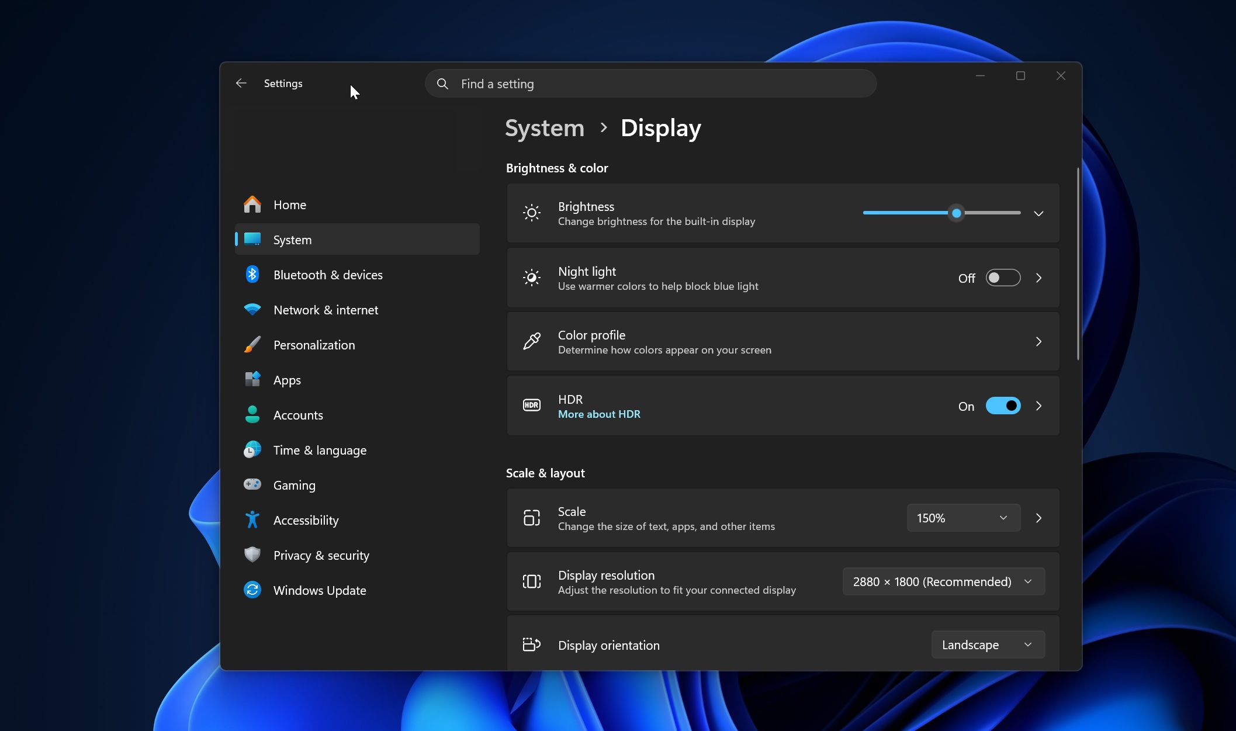Click the Accessibility figure icon
The height and width of the screenshot is (731, 1236).
(x=252, y=519)
